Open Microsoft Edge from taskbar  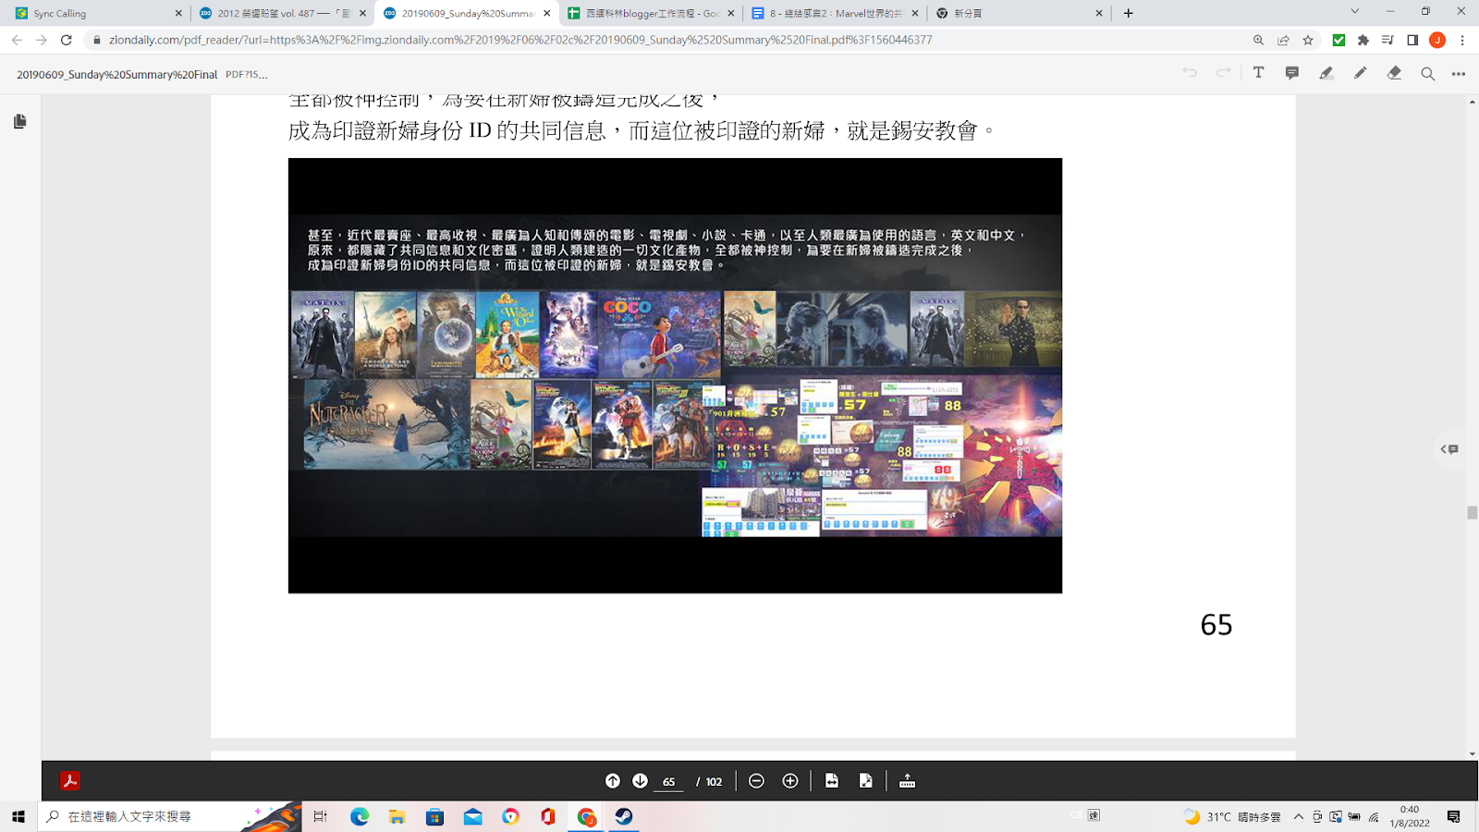click(x=360, y=816)
